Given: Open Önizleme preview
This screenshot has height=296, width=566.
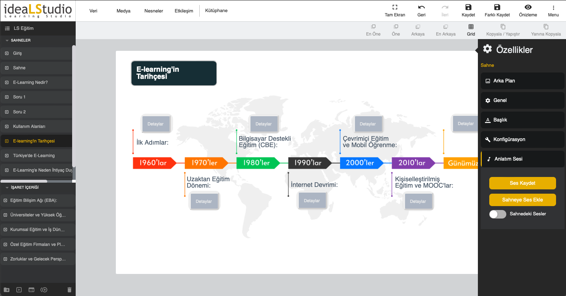Looking at the screenshot, I should [x=528, y=7].
